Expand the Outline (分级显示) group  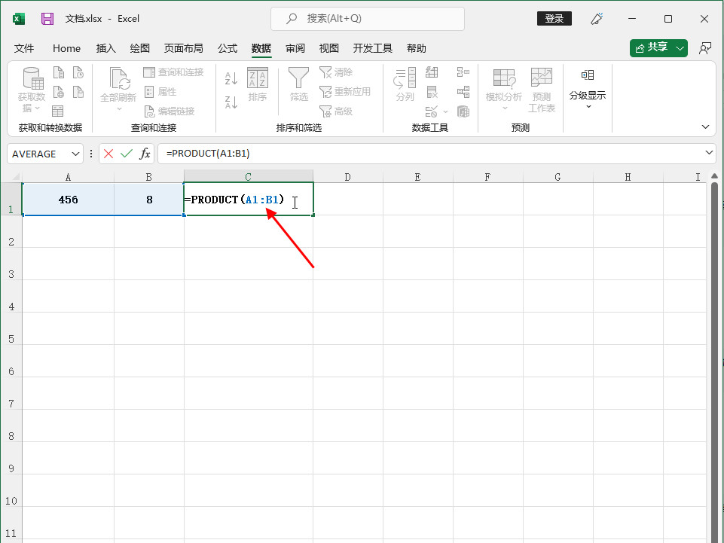pos(588,90)
